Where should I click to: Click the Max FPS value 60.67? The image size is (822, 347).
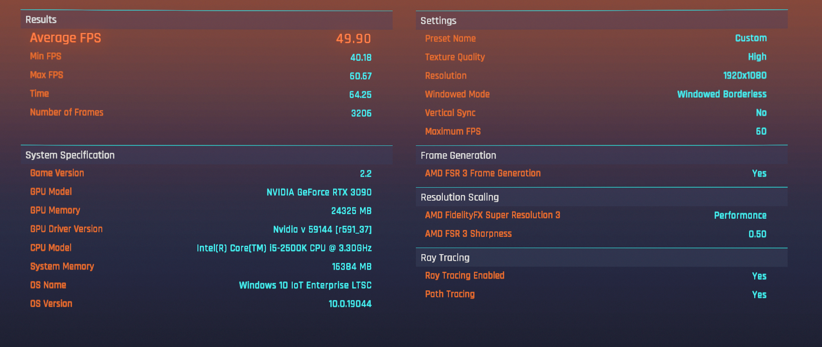coord(361,76)
